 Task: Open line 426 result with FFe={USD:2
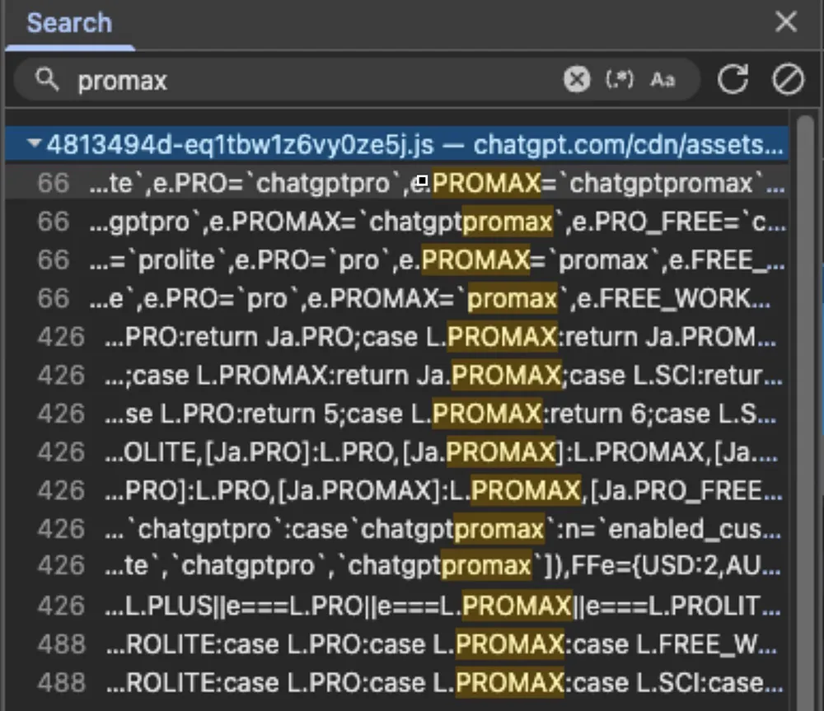click(397, 566)
